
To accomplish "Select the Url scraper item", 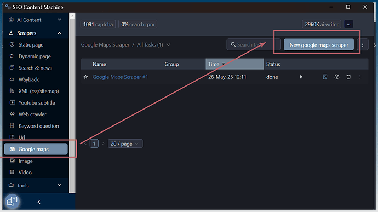I will point(22,137).
